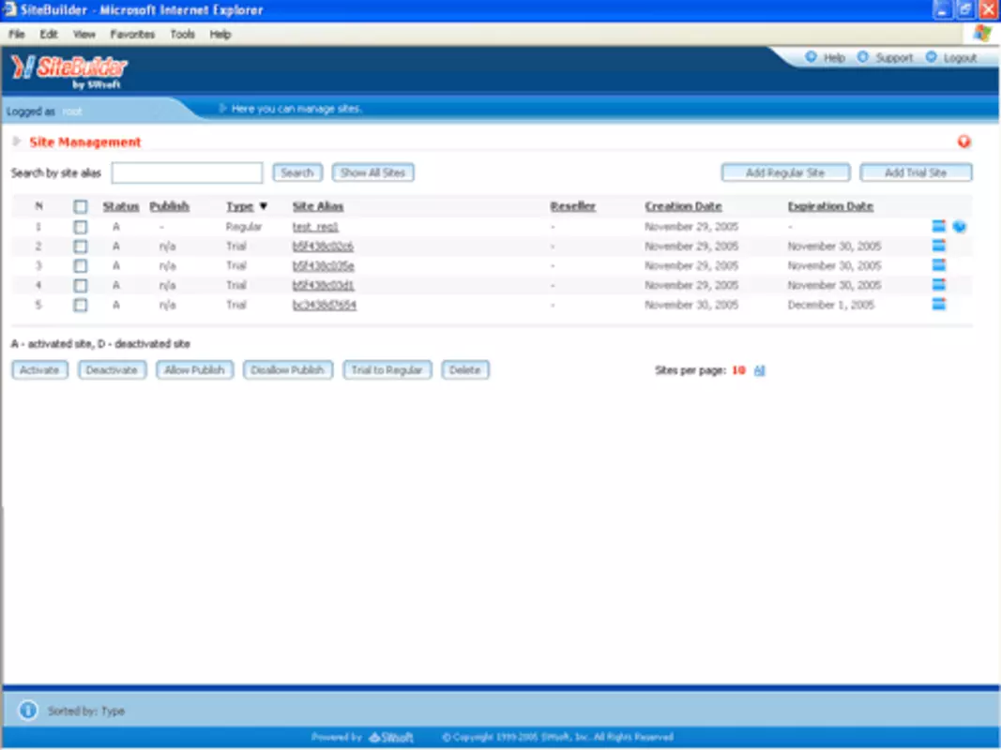This screenshot has width=1001, height=750.
Task: Click the Logout link
Action: (x=960, y=58)
